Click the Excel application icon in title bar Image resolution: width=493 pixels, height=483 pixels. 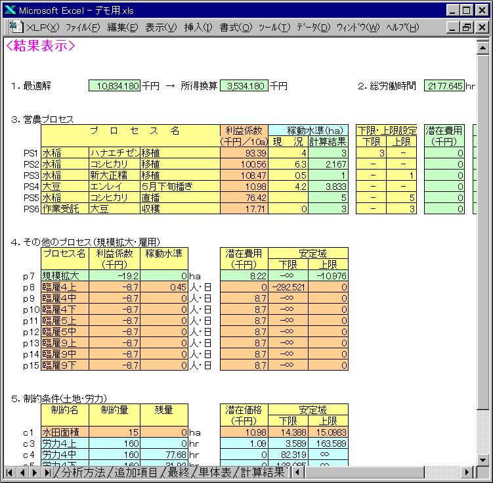(x=10, y=11)
